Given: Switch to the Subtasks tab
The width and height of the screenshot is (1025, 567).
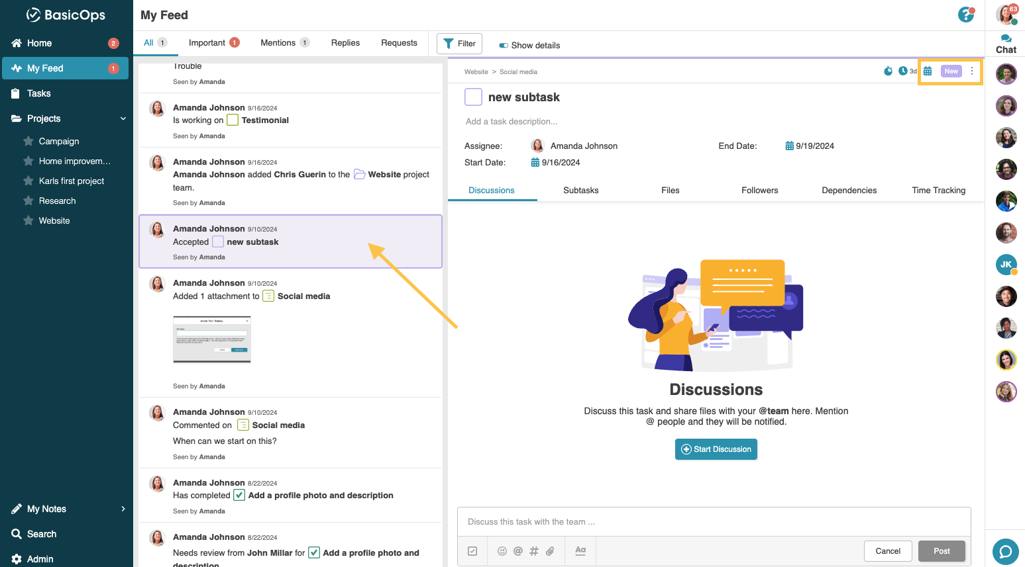Looking at the screenshot, I should pos(580,190).
